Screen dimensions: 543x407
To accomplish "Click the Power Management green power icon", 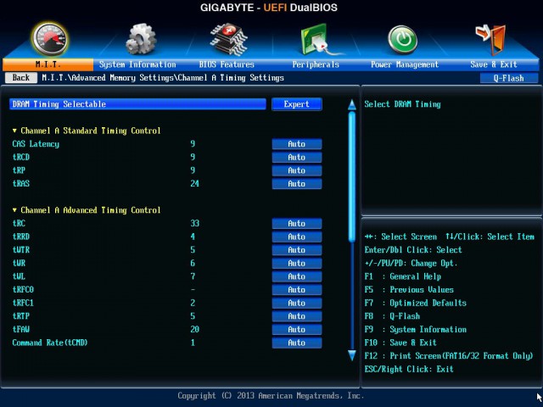I will [x=402, y=40].
